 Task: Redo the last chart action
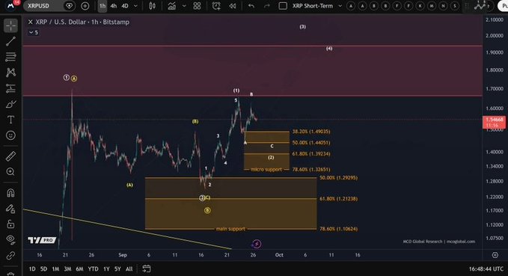[x=266, y=6]
